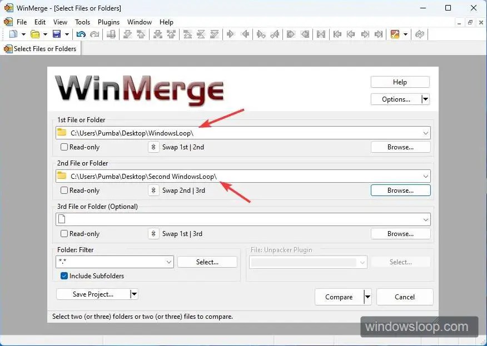Click the Cancel button

(405, 297)
